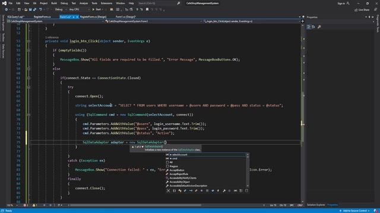Click the Visual Studio search magnifier icon
This screenshot has height=213, width=380.
click(x=179, y=4)
